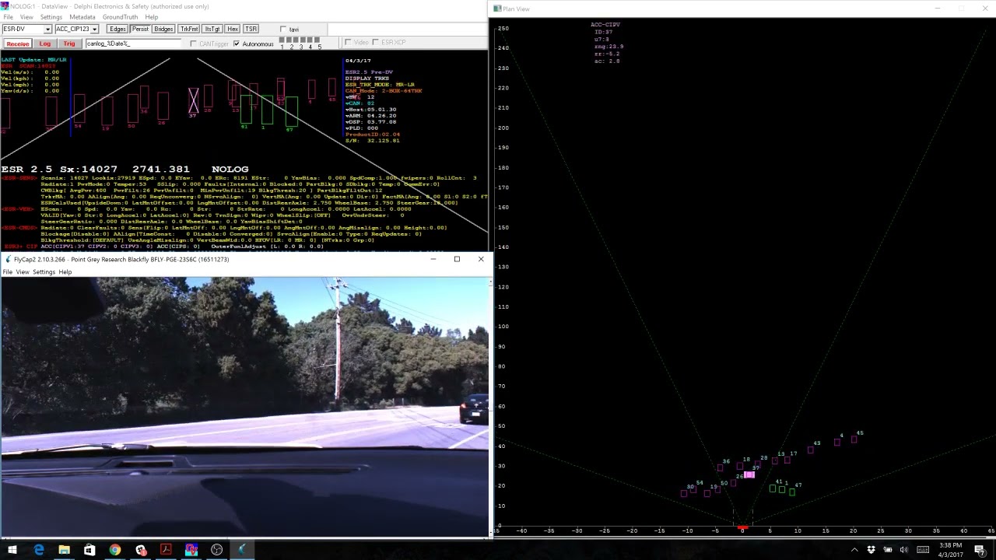Click the Windows Start button
This screenshot has height=560, width=996.
coord(12,550)
